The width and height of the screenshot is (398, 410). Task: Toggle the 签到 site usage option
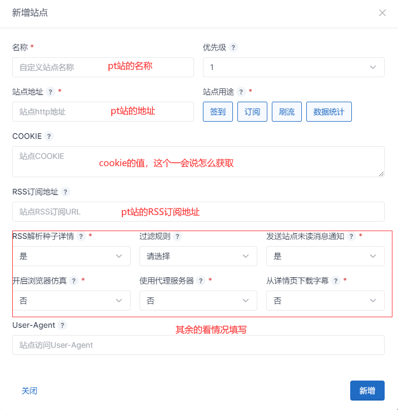217,112
